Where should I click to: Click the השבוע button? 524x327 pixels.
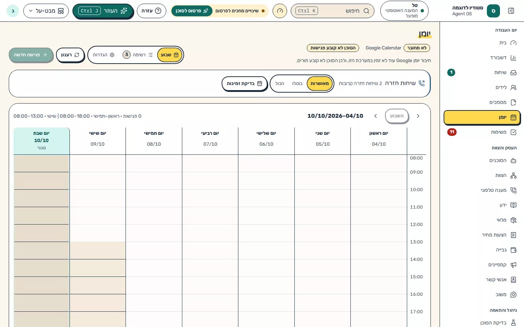[397, 116]
